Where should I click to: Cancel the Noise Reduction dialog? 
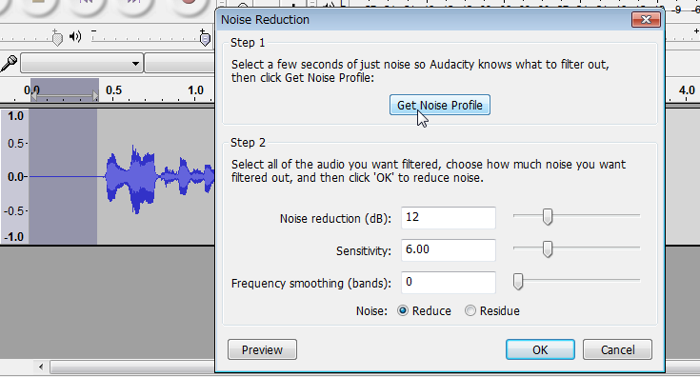617,349
